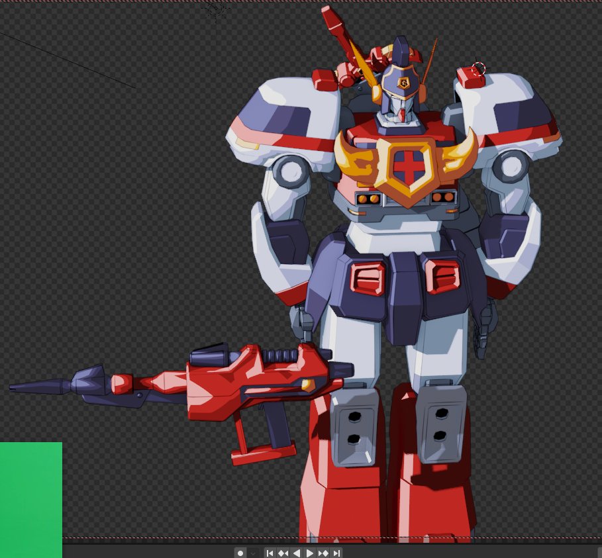
Task: Select the robot's helmet head
Action: (x=401, y=83)
